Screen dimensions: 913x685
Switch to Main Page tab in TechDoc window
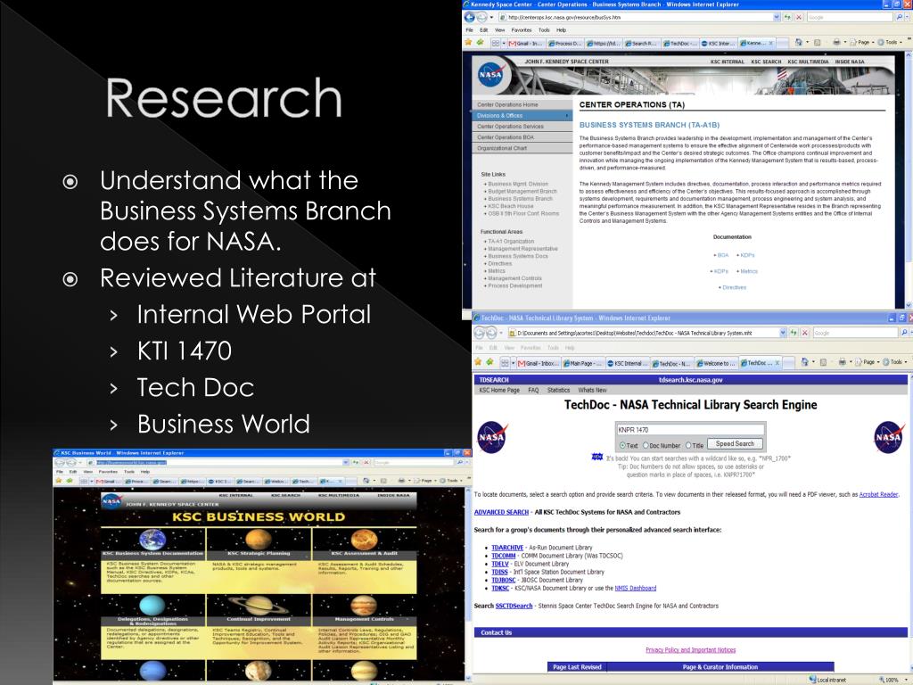583,363
